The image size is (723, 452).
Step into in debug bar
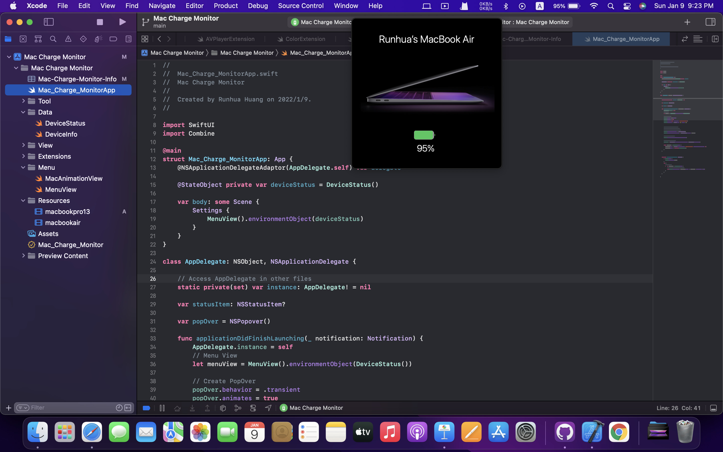point(192,408)
